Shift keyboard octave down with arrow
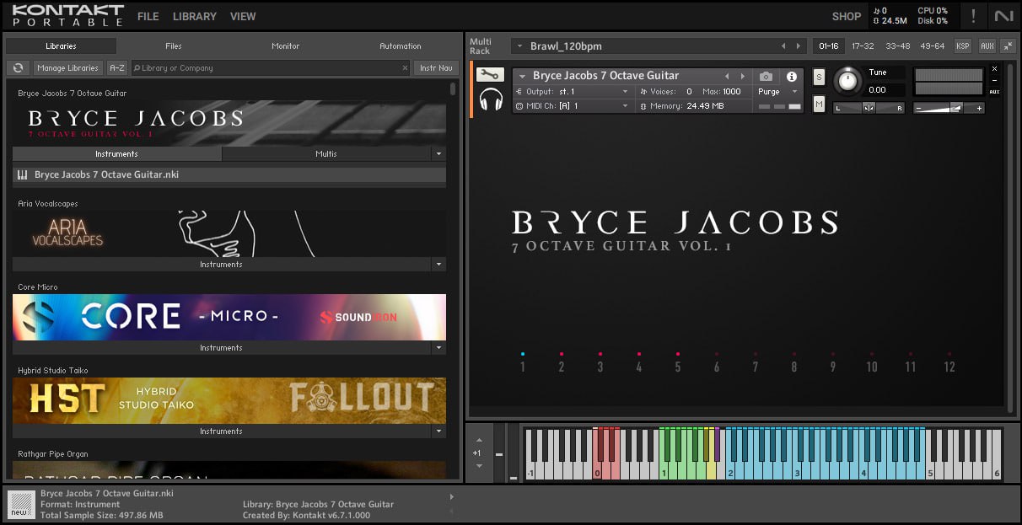Image resolution: width=1022 pixels, height=525 pixels. (x=479, y=466)
